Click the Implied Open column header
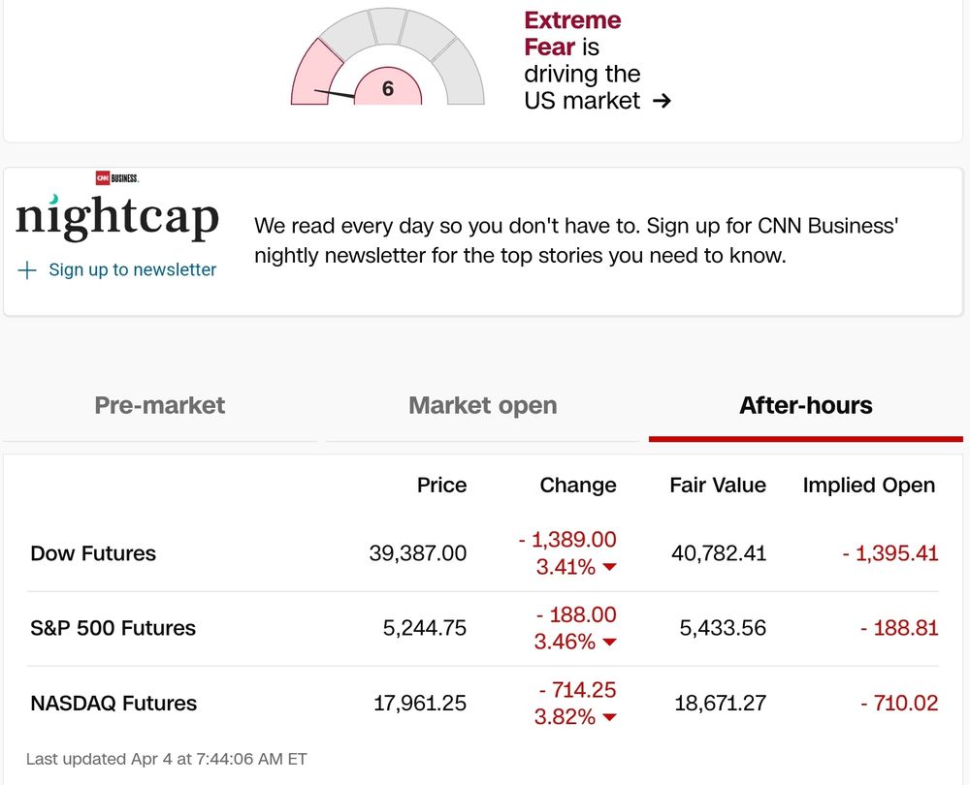 coord(868,486)
